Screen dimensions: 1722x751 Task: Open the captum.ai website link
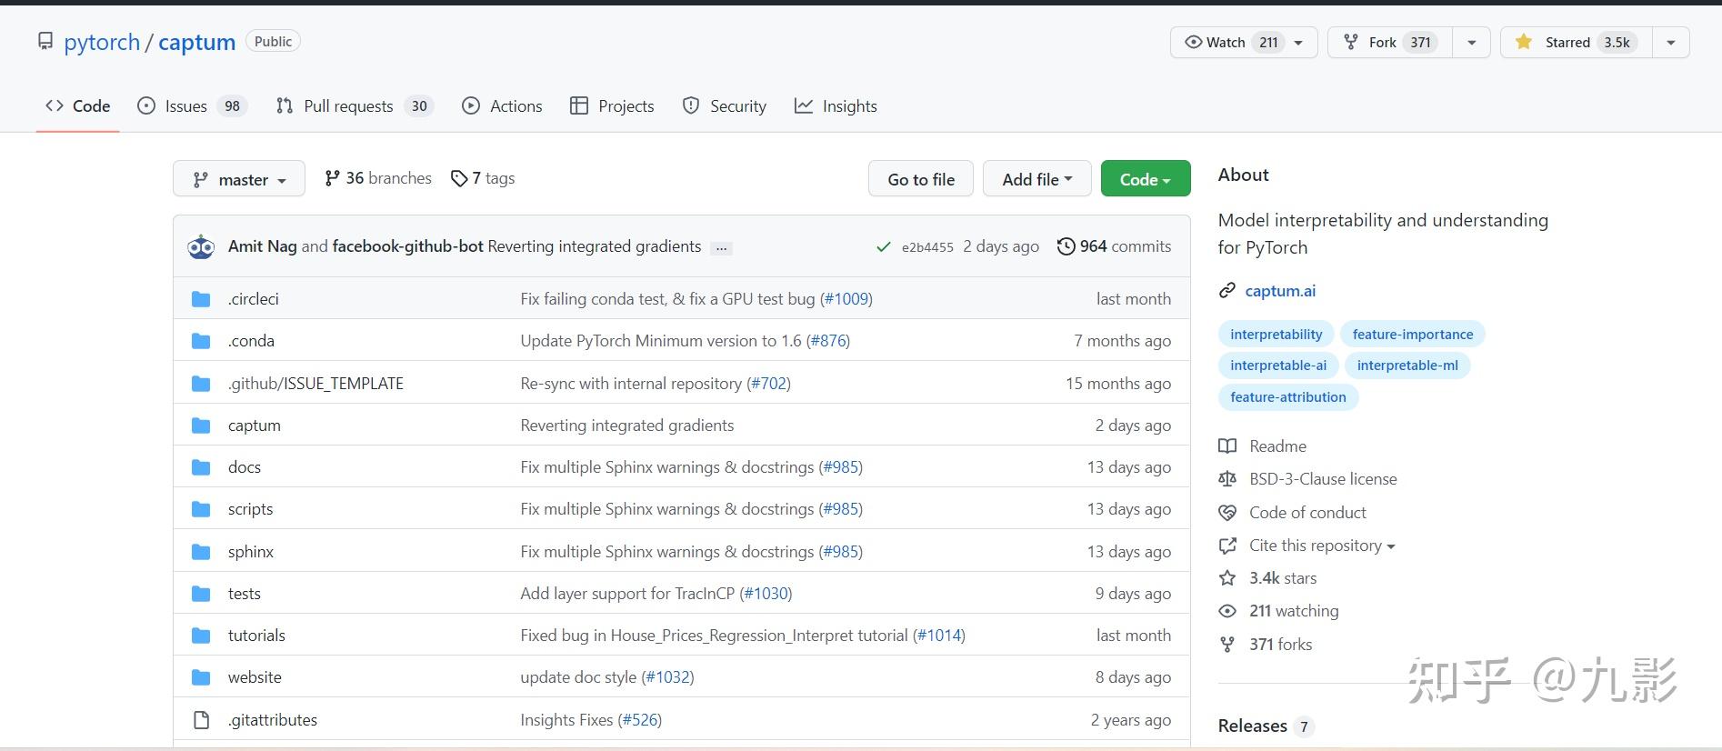(x=1280, y=291)
